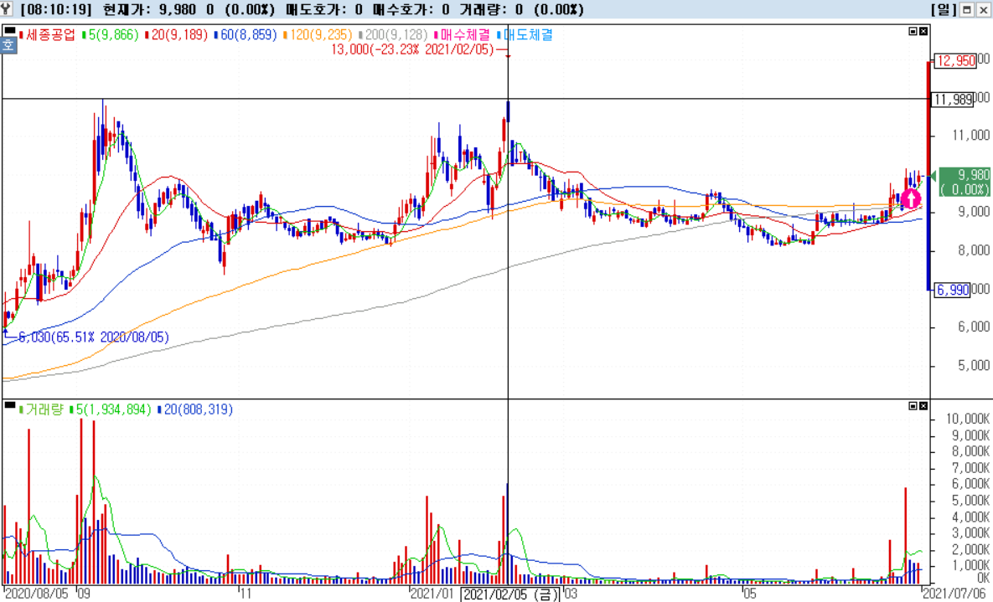Maximize the chart window in title bar
993x602 pixels.
(x=967, y=9)
